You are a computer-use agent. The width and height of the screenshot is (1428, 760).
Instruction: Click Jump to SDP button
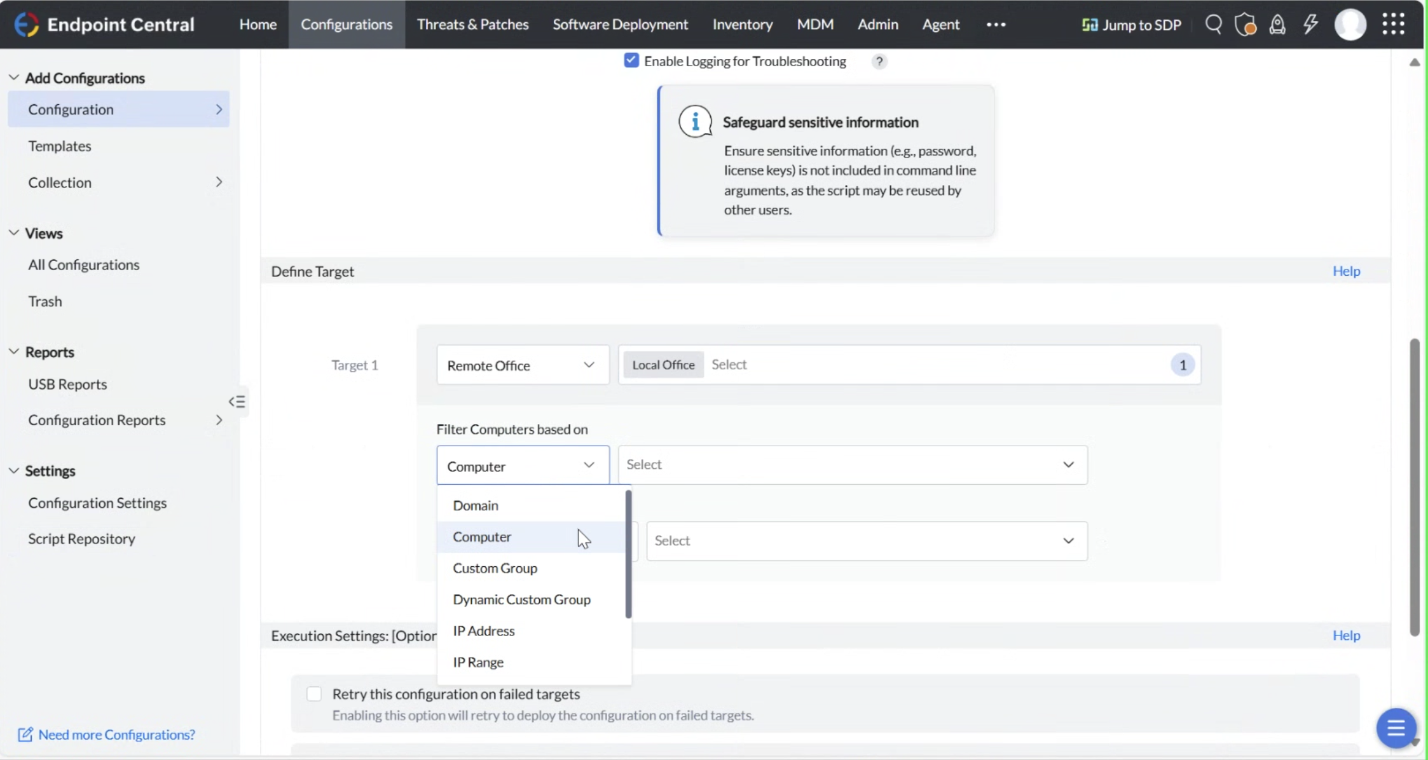click(1132, 24)
